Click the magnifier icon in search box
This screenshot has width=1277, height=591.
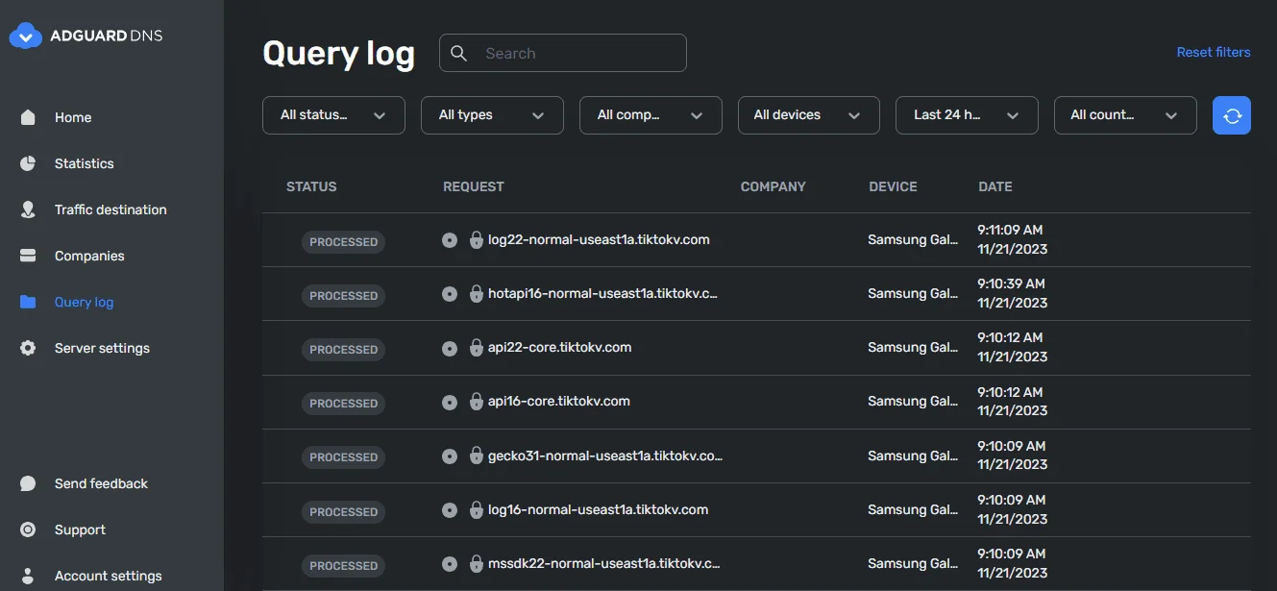(459, 53)
